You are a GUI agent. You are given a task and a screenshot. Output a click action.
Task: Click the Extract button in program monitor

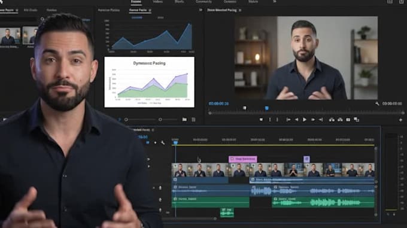340,120
